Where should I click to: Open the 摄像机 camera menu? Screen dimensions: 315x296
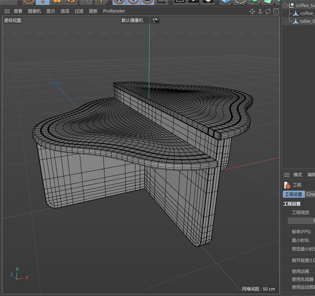[x=34, y=11]
